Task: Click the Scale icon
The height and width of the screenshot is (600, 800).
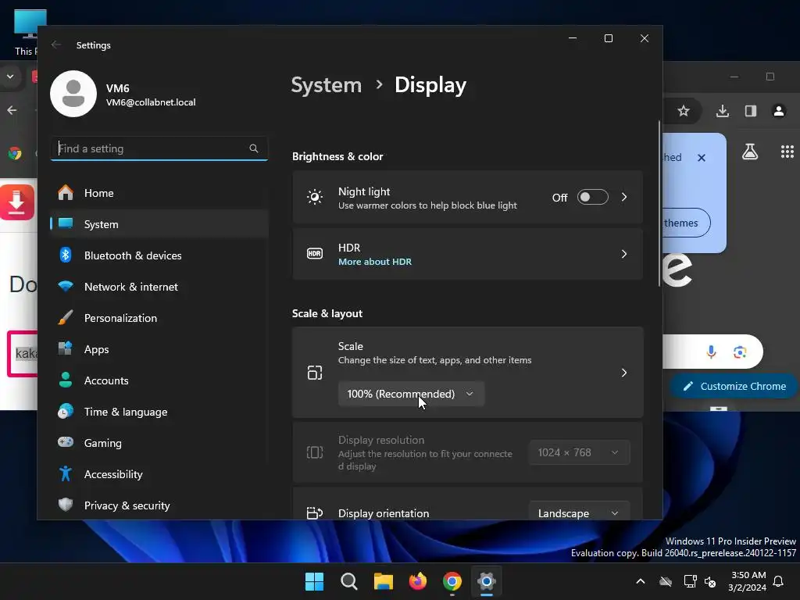Action: (315, 373)
